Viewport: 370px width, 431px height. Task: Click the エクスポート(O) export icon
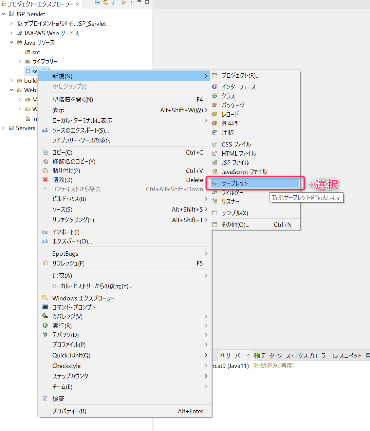45,241
